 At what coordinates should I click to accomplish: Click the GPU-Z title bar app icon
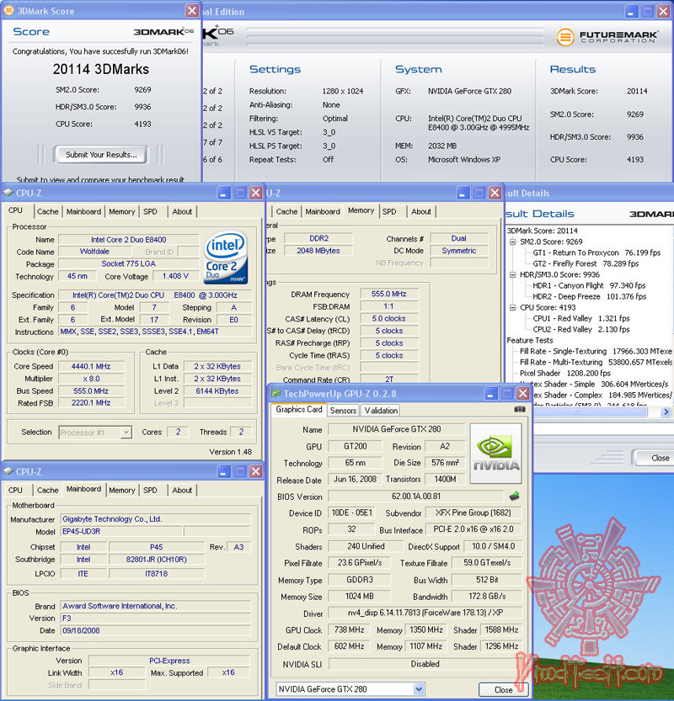pyautogui.click(x=275, y=394)
